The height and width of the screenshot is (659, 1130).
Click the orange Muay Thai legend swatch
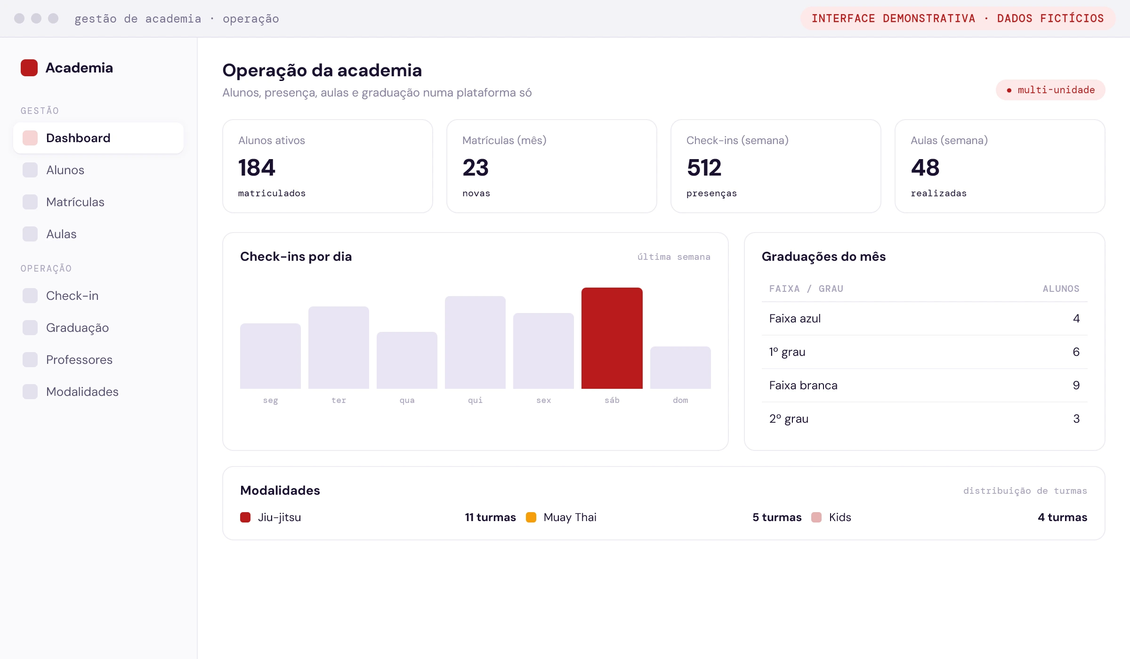click(531, 517)
